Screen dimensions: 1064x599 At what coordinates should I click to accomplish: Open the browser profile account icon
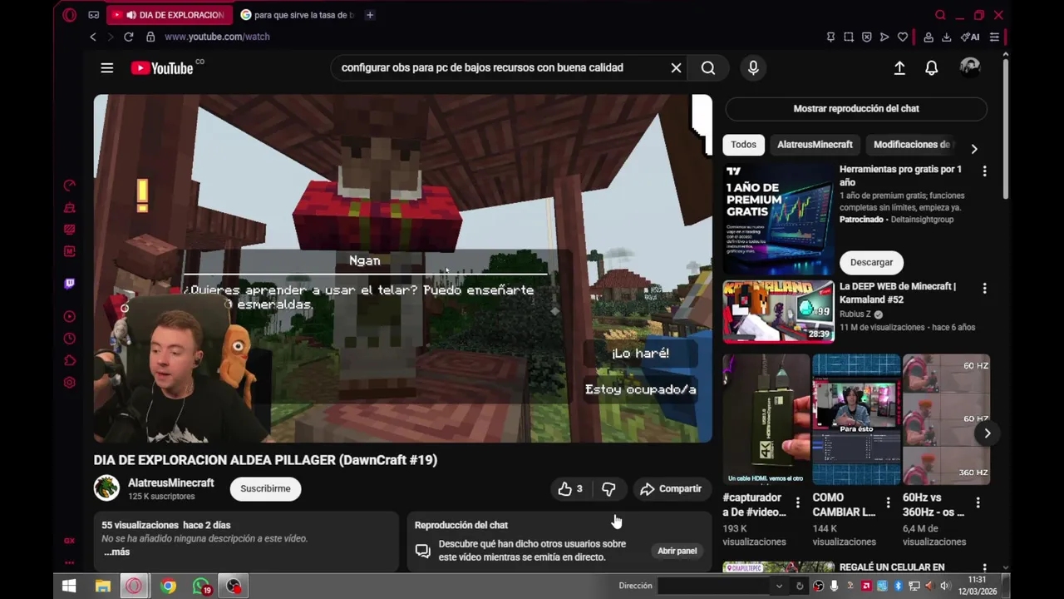(x=929, y=37)
